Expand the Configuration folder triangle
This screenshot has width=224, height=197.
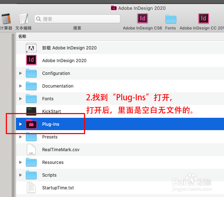click(x=21, y=73)
